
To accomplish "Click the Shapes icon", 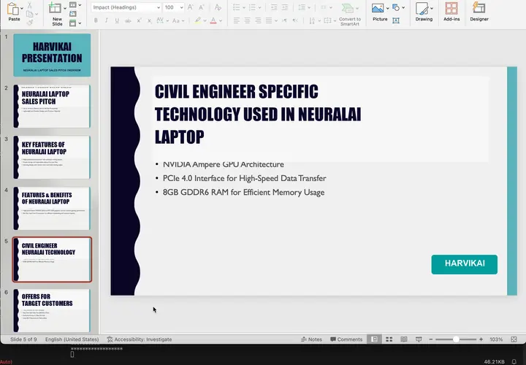I will [x=396, y=7].
